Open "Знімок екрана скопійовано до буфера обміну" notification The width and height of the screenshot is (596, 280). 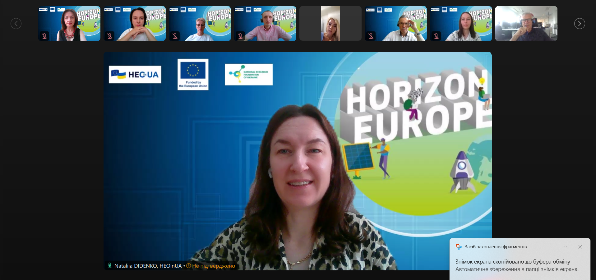tap(513, 262)
